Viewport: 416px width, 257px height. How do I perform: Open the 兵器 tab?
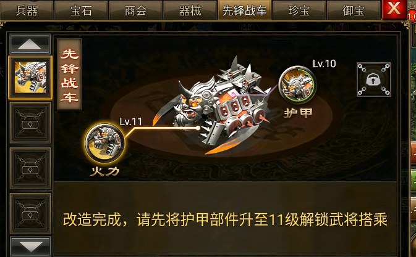pos(27,10)
